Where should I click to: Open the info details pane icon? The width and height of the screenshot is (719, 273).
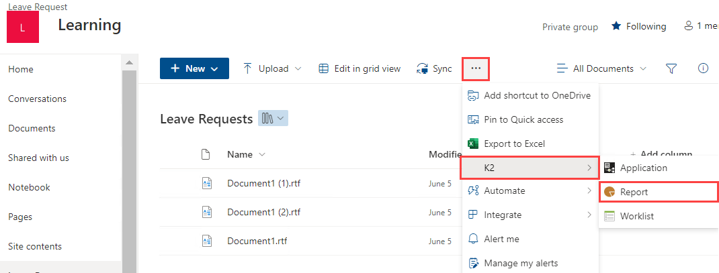coord(704,68)
